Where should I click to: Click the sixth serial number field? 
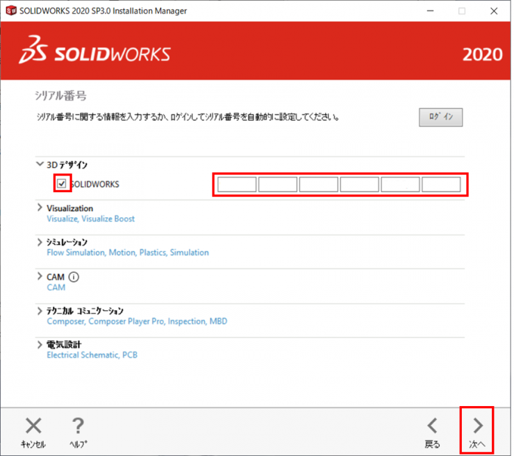point(441,185)
